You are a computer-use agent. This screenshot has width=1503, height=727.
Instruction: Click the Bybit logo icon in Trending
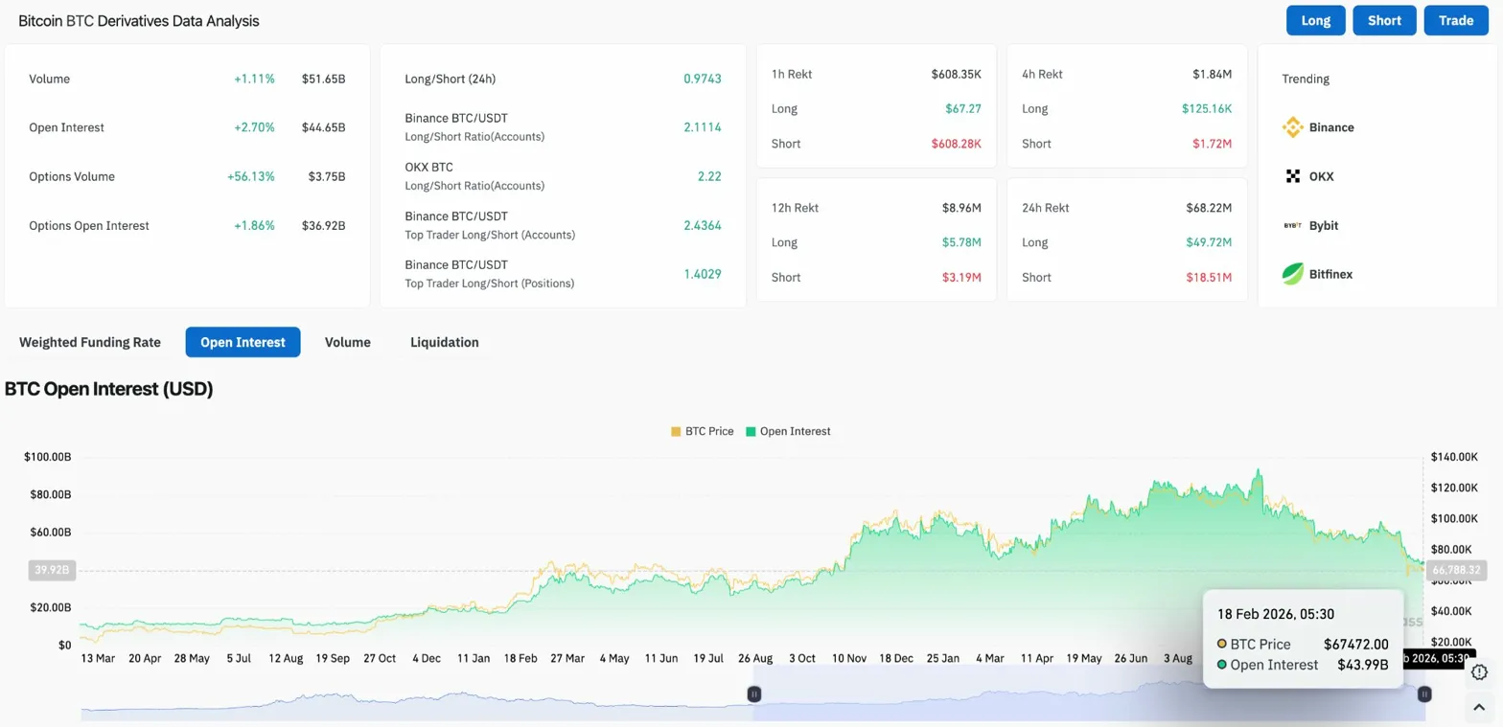pos(1292,226)
